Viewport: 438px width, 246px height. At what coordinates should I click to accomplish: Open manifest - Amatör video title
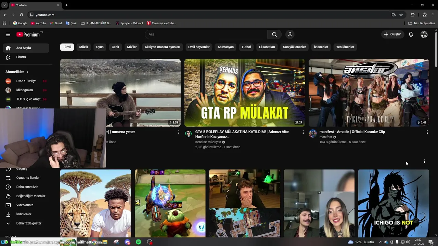352,132
